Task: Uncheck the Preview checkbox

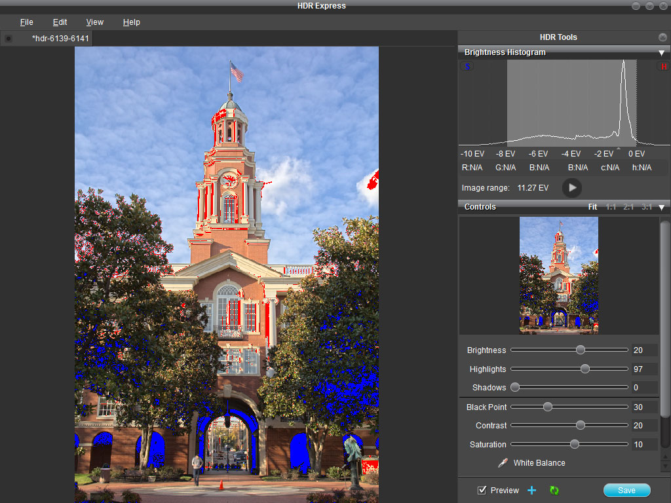Action: pyautogui.click(x=483, y=490)
